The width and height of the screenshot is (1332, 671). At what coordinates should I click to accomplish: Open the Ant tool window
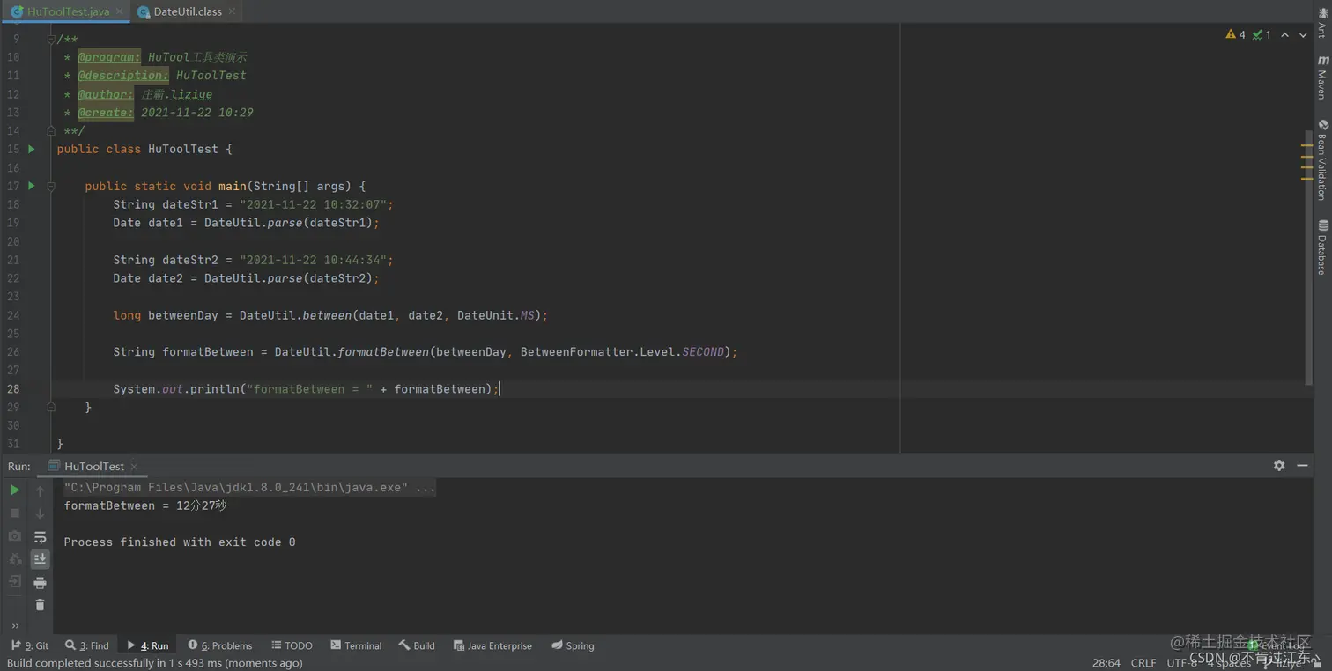[1322, 23]
